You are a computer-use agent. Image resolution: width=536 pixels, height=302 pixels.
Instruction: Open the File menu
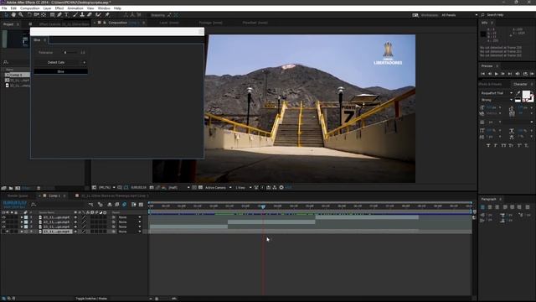point(4,8)
